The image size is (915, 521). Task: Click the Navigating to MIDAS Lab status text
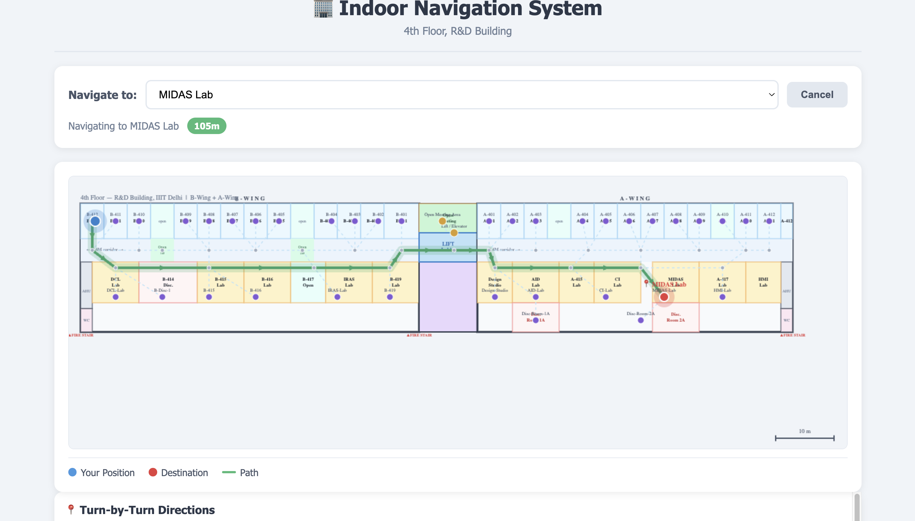tap(123, 126)
